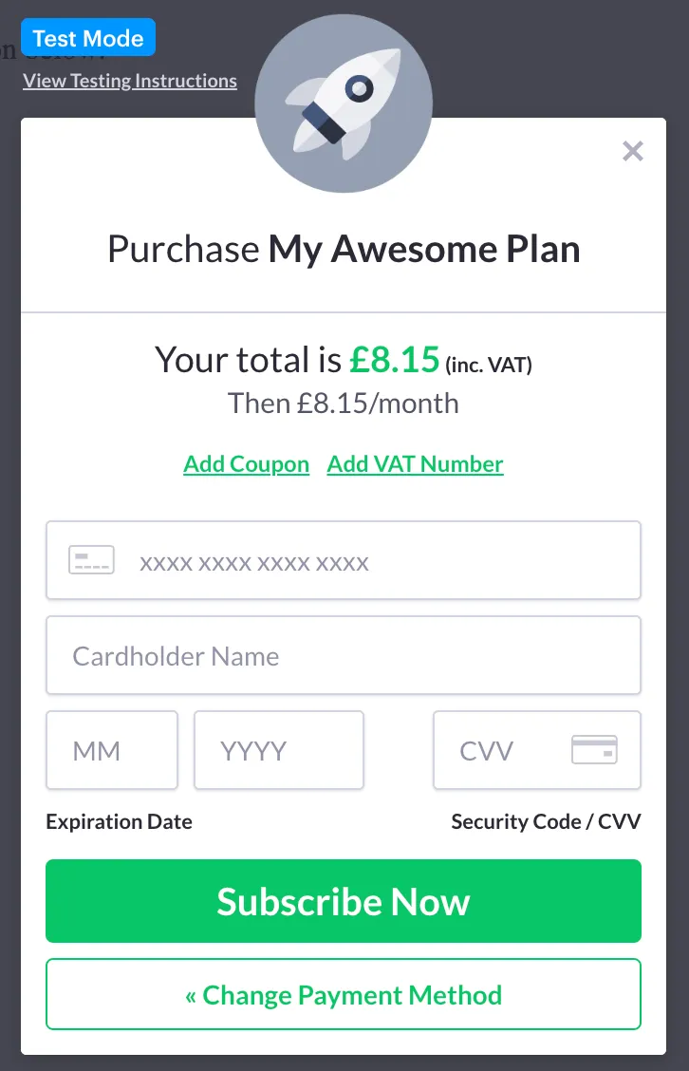Dismiss the purchase modal with the X
This screenshot has height=1071, width=689.
point(632,151)
